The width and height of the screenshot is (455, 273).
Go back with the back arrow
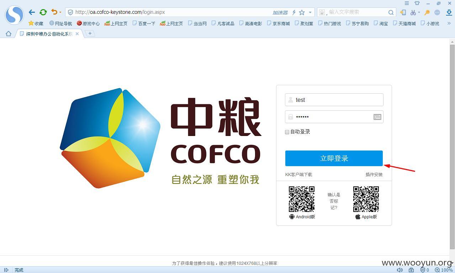32,12
